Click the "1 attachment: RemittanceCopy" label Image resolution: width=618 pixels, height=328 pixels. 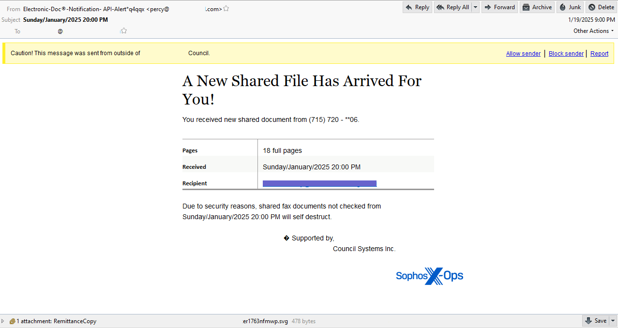(x=57, y=321)
